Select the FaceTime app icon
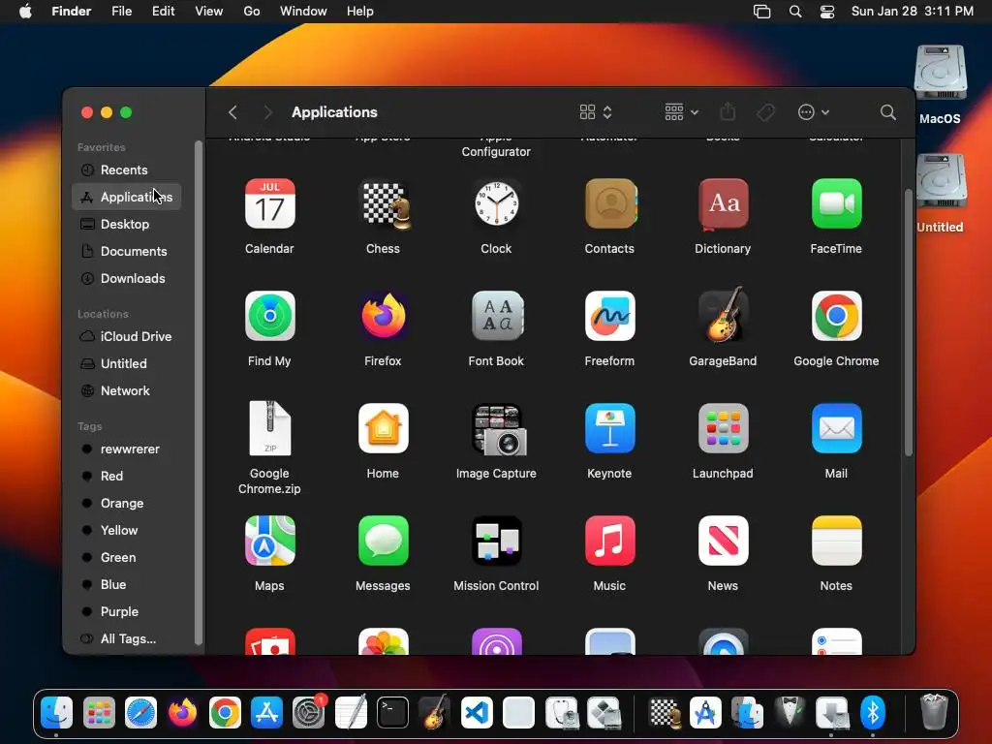Viewport: 992px width, 744px height. pos(836,203)
